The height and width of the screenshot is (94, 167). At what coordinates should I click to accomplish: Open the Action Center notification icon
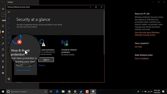pos(163,92)
